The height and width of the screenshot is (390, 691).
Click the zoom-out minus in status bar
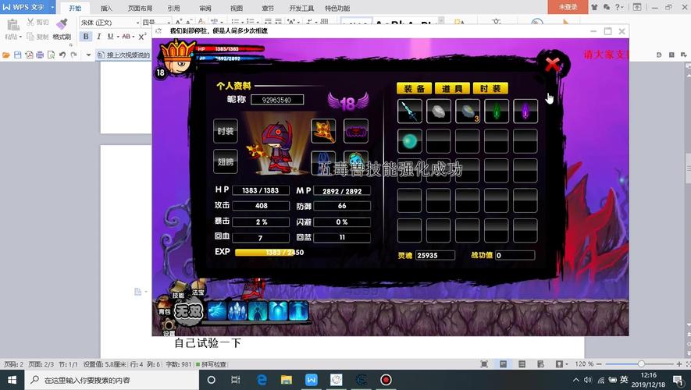click(600, 364)
